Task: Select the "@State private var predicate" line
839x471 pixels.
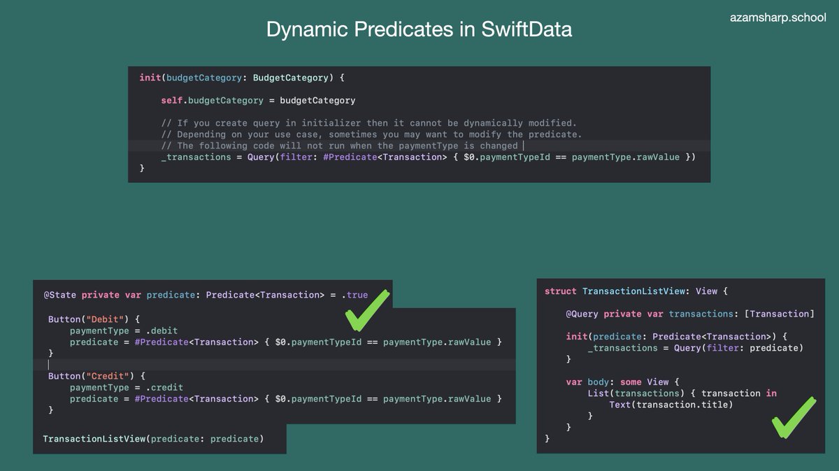Action: pos(206,295)
